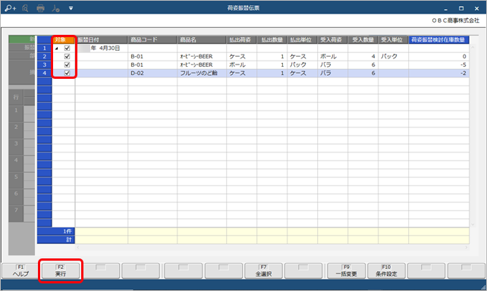Click row number 2 header
Image resolution: width=487 pixels, height=291 pixels.
[x=45, y=57]
